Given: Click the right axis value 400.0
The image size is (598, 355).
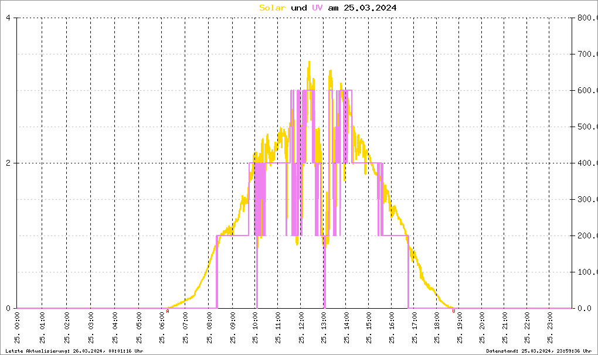Looking at the screenshot, I should (x=589, y=163).
